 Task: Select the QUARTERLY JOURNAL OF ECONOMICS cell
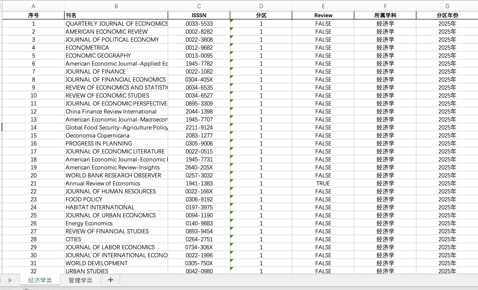116,23
